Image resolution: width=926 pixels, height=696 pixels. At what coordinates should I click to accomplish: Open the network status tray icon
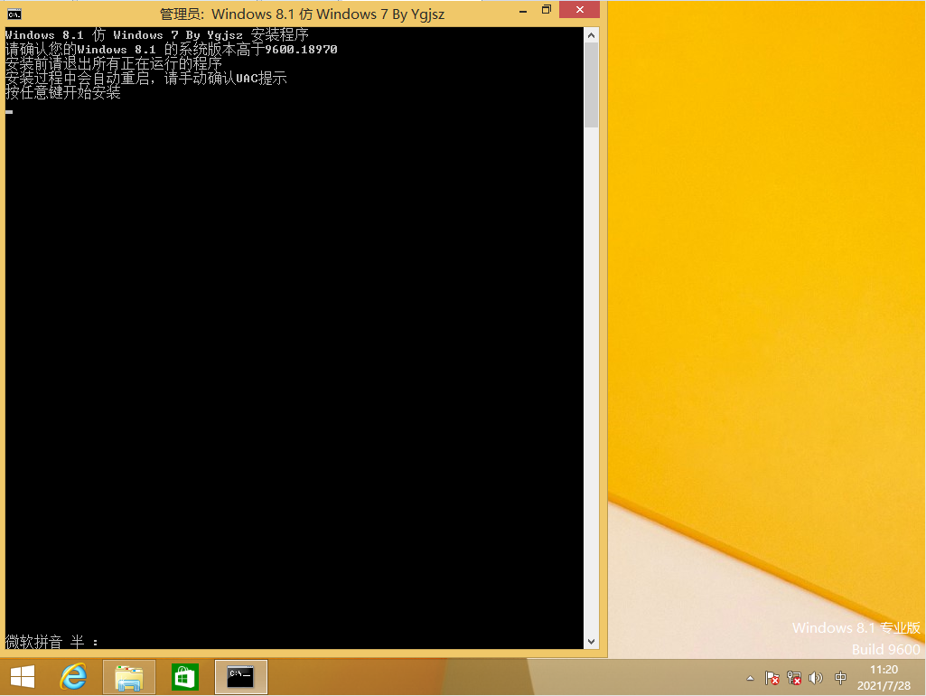794,678
